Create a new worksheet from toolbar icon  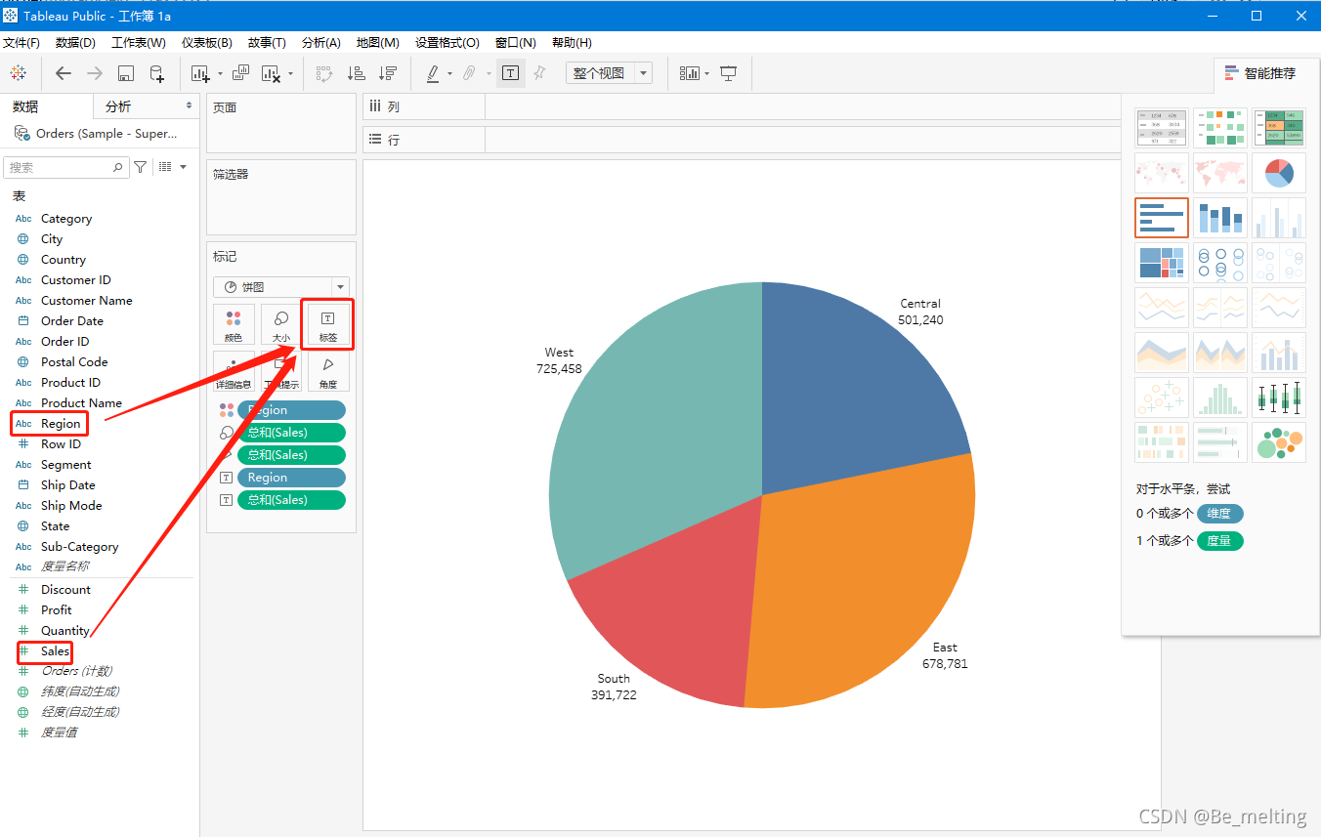point(200,73)
